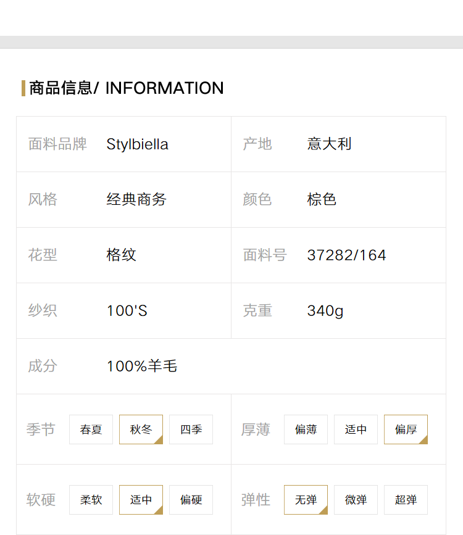Click the weight value 340g

(325, 311)
